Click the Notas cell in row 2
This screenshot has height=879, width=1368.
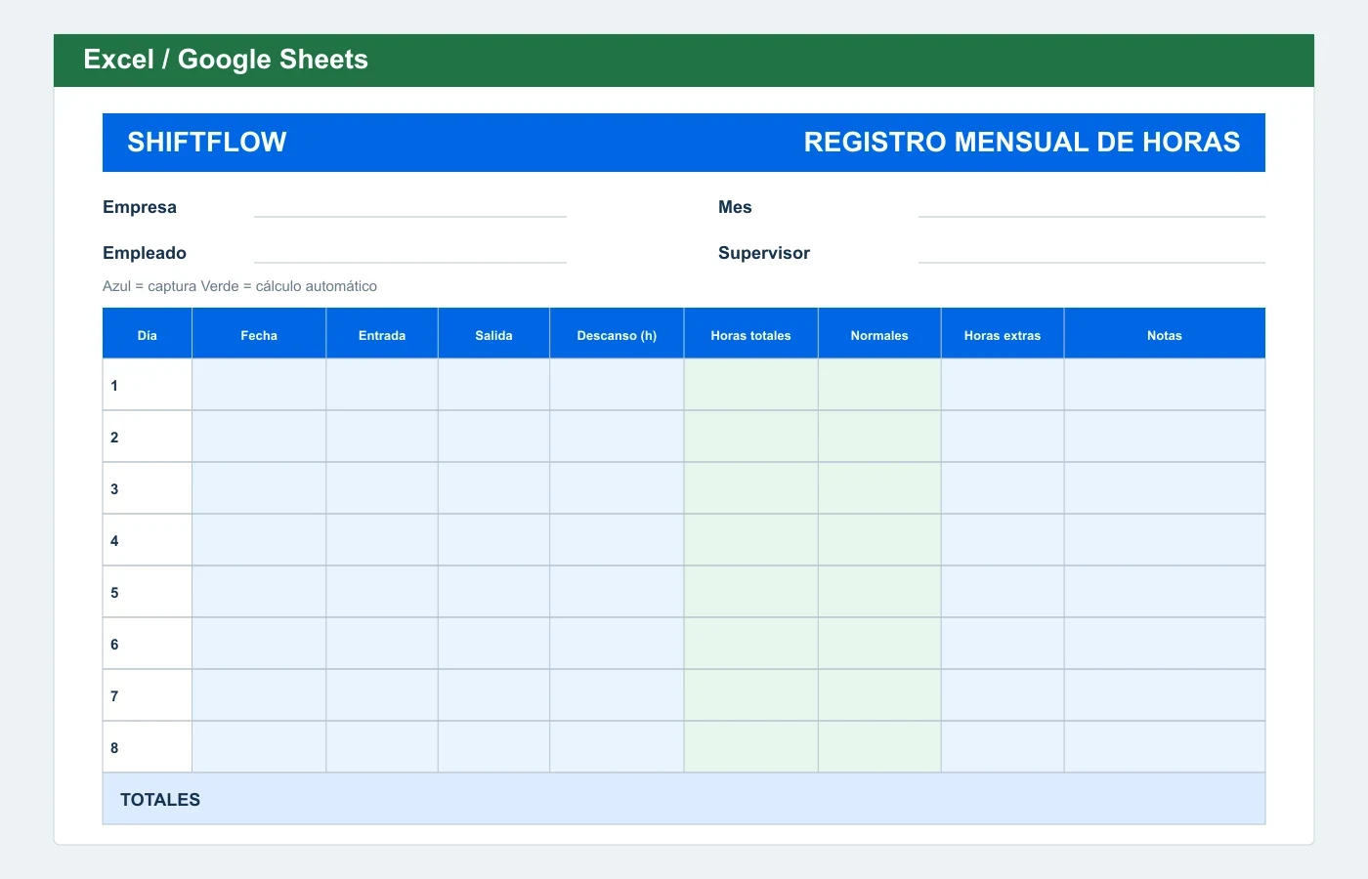(1165, 437)
